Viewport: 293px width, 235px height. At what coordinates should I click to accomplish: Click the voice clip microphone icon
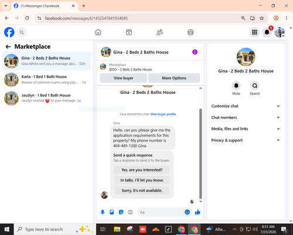103,212
